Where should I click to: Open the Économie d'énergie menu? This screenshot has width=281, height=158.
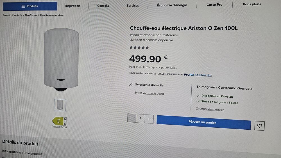[x=172, y=5]
